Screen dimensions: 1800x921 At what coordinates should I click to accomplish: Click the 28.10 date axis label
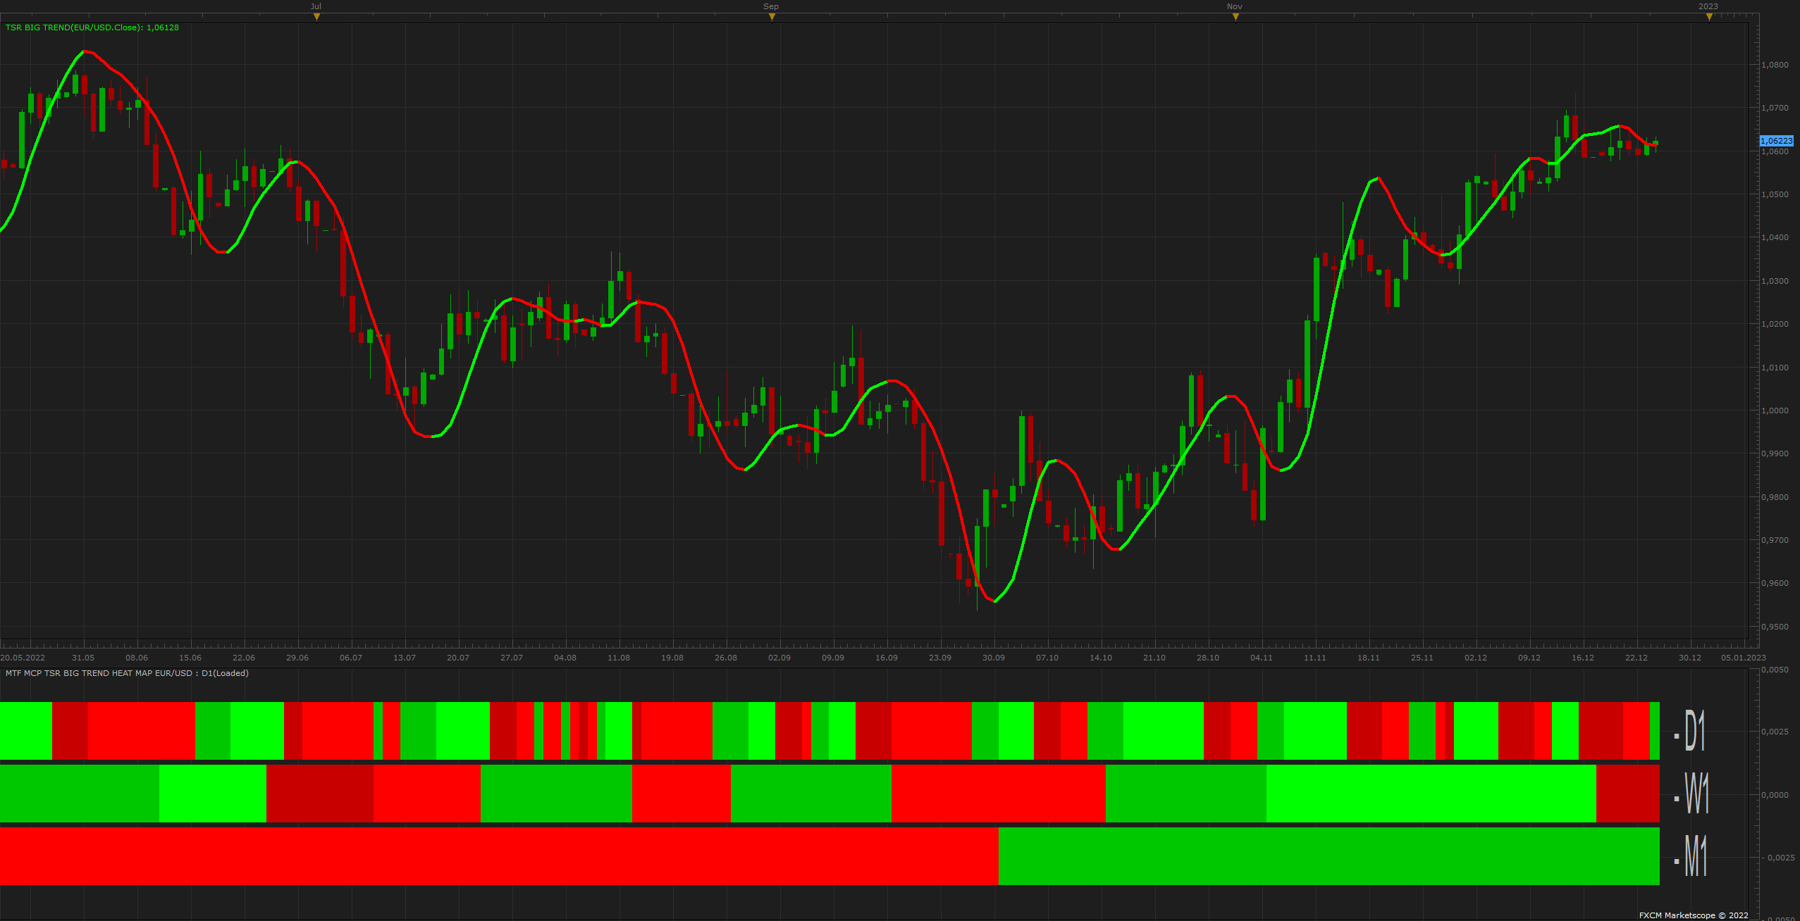point(1208,658)
